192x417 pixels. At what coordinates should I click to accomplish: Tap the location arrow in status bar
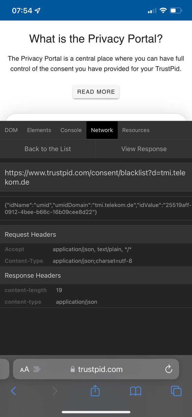37,11
